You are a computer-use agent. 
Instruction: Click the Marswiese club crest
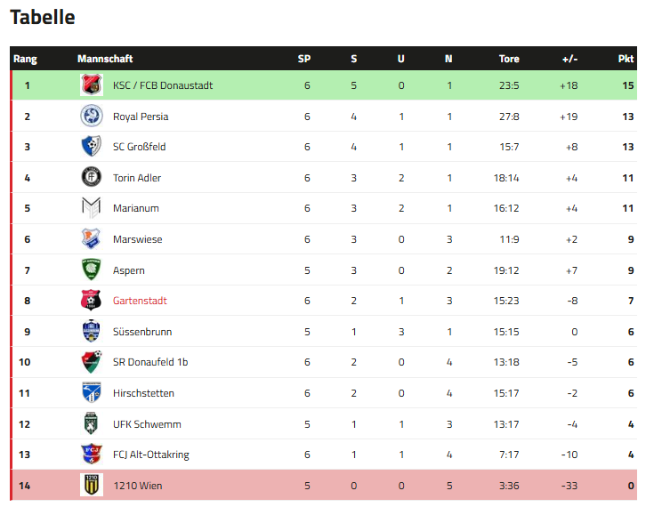click(x=92, y=239)
